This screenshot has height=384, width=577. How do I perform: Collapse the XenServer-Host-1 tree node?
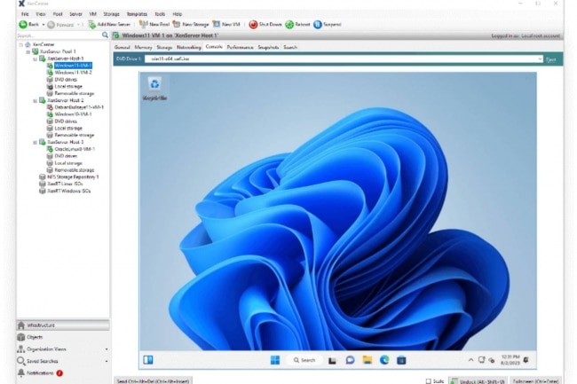point(36,59)
